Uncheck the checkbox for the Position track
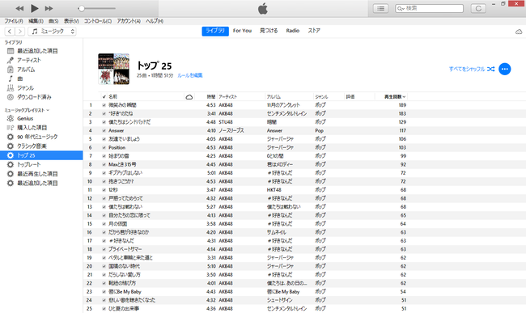 tap(104, 147)
